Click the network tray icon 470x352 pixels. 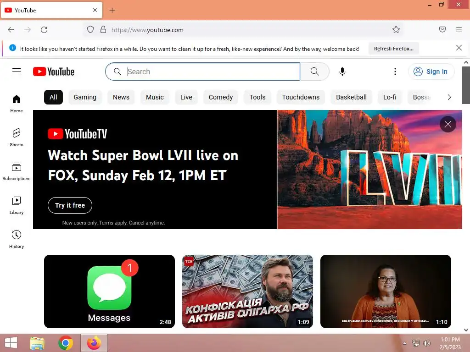(416, 343)
